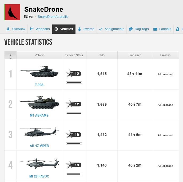Sort by Time used column header
Viewport: 183px width, 182px height.
135,55
